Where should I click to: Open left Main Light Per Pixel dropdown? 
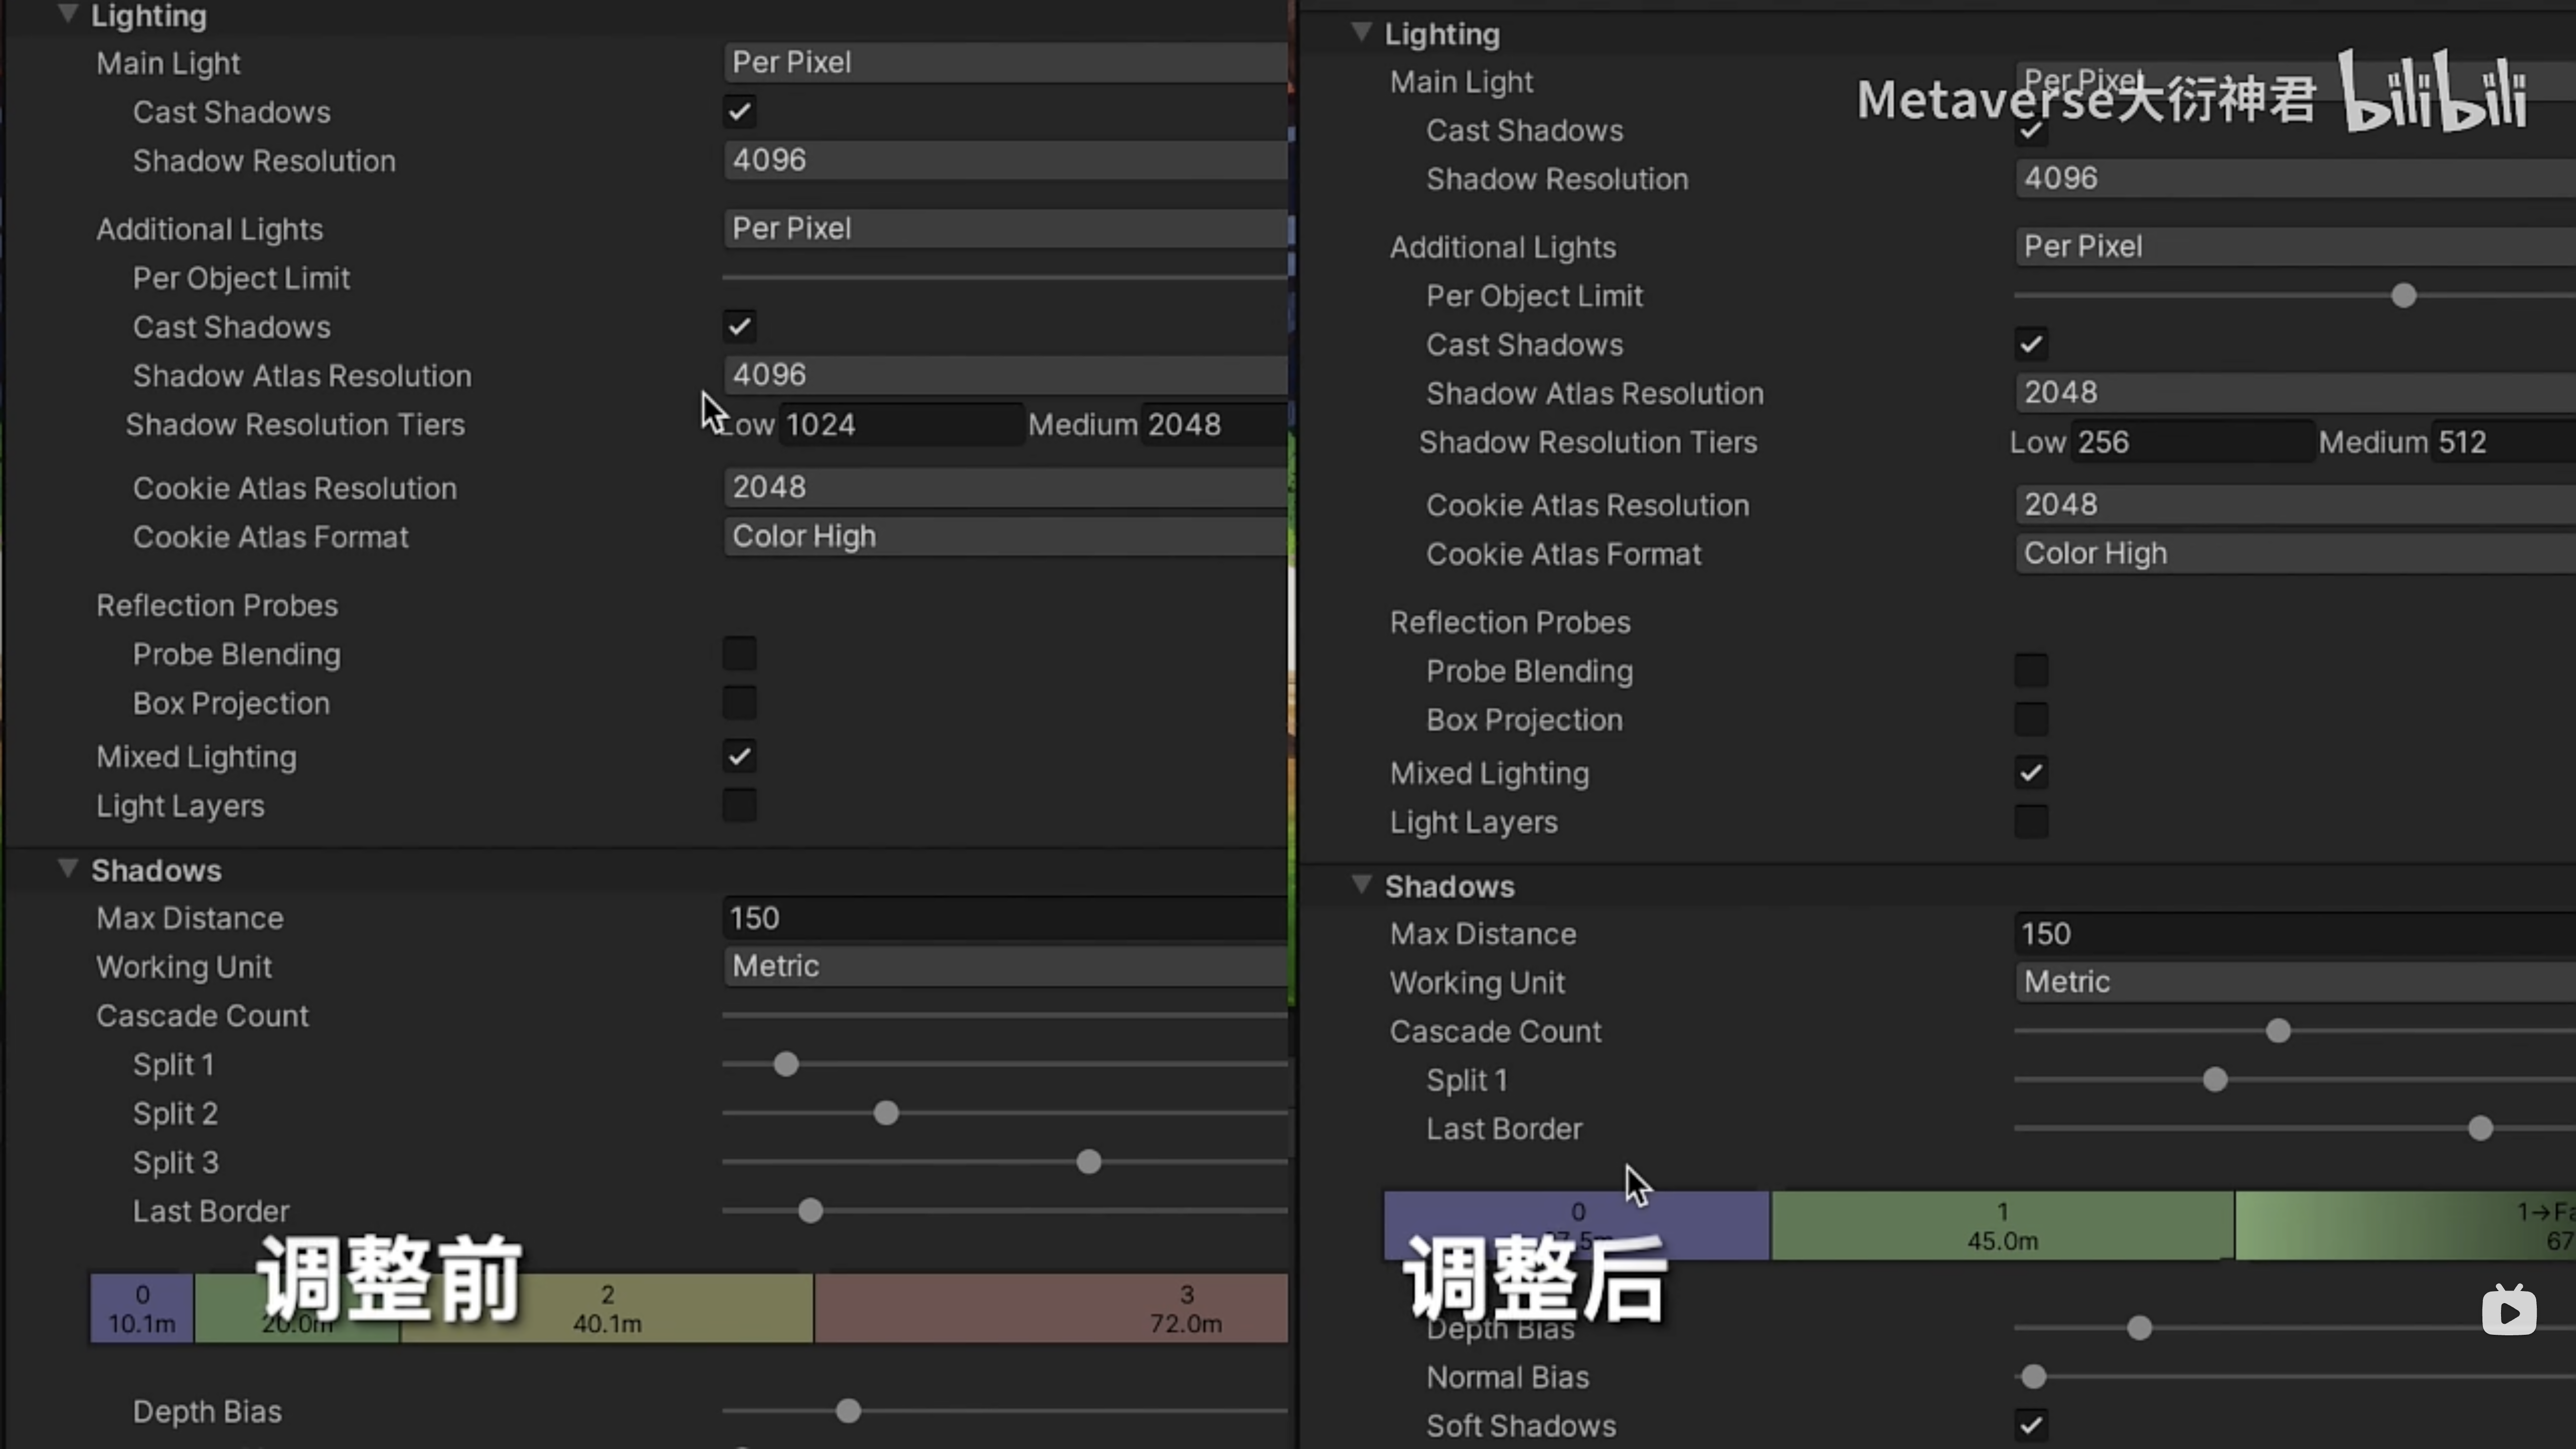(1005, 62)
